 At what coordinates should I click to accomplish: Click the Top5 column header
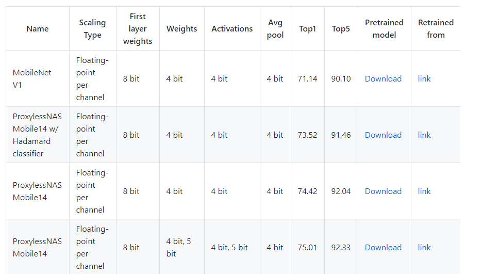pos(341,28)
